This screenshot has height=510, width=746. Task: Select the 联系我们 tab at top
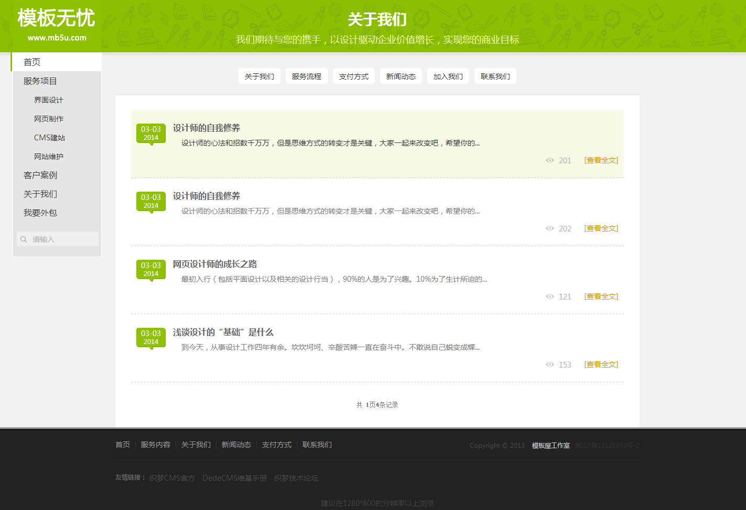(x=495, y=76)
